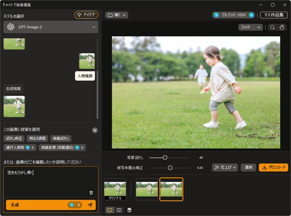Clear the prompt with trash icon
The image size is (291, 216).
[x=91, y=193]
